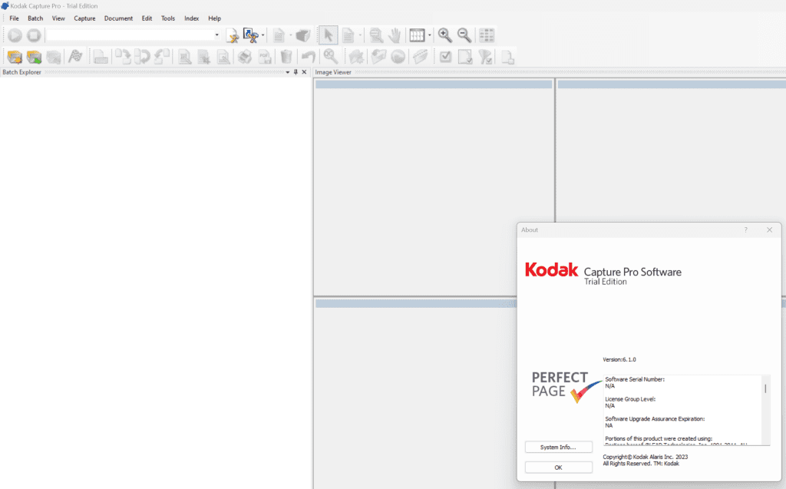Click the Copyright Kodak Alaris Inc. 2023 text

click(645, 457)
